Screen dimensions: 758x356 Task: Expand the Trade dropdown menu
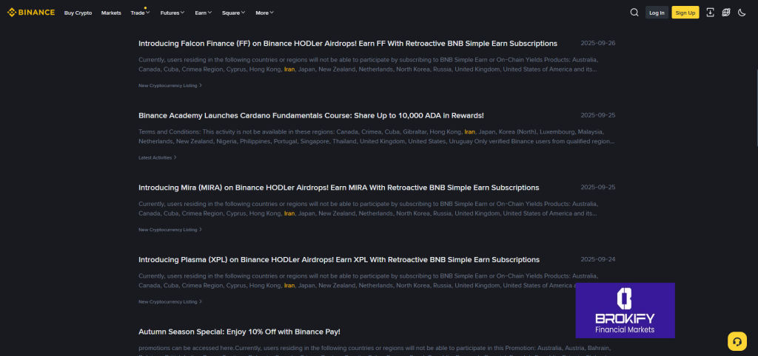(139, 13)
